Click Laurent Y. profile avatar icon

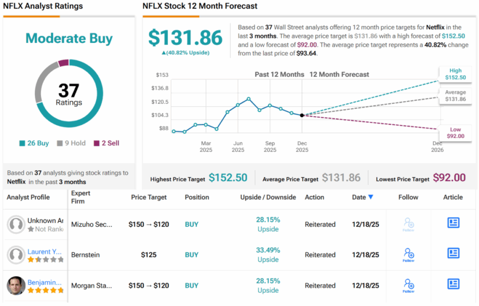click(x=16, y=255)
